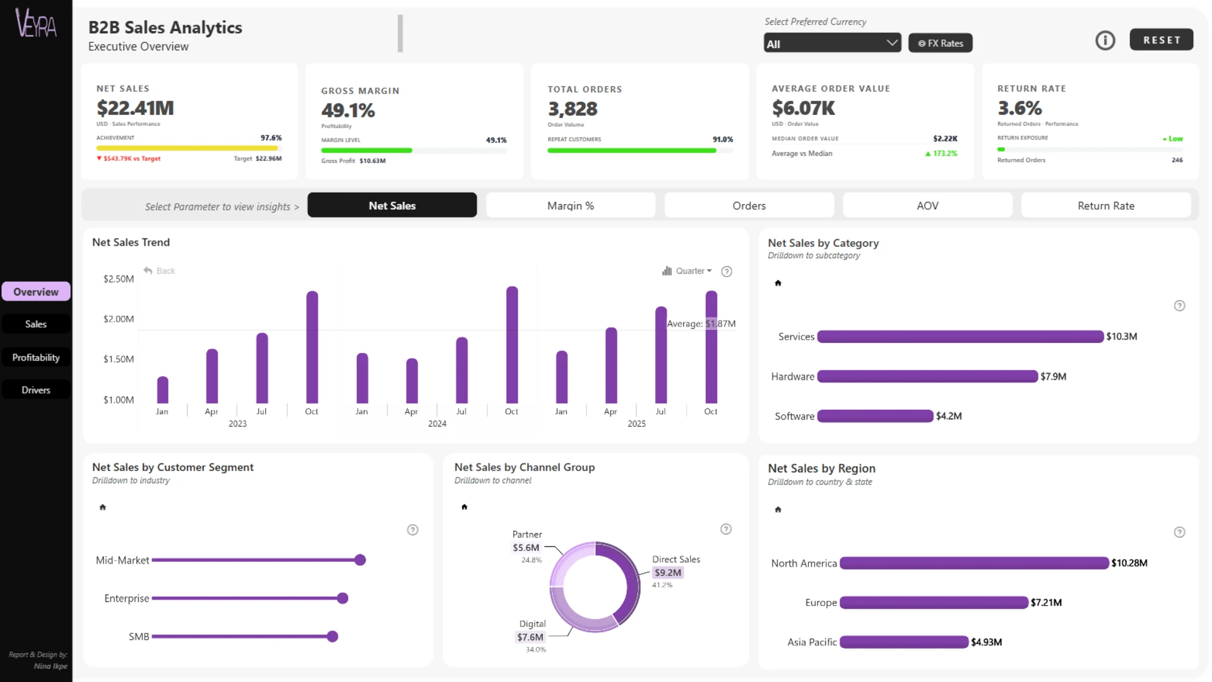Screen dimensions: 1212x682
Task: Open the FX Rates button
Action: point(941,43)
